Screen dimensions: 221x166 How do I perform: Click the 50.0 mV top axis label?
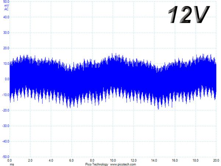point(6,2)
